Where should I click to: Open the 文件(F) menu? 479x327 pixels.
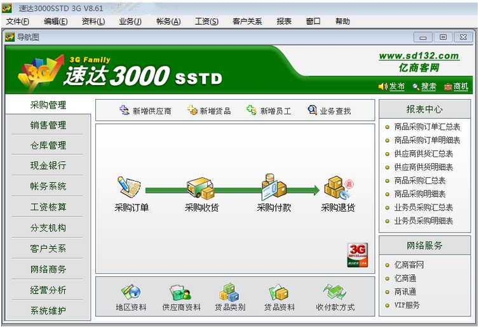(x=18, y=22)
